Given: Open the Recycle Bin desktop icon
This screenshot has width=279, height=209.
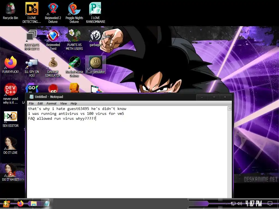Looking at the screenshot, I should point(10,11).
